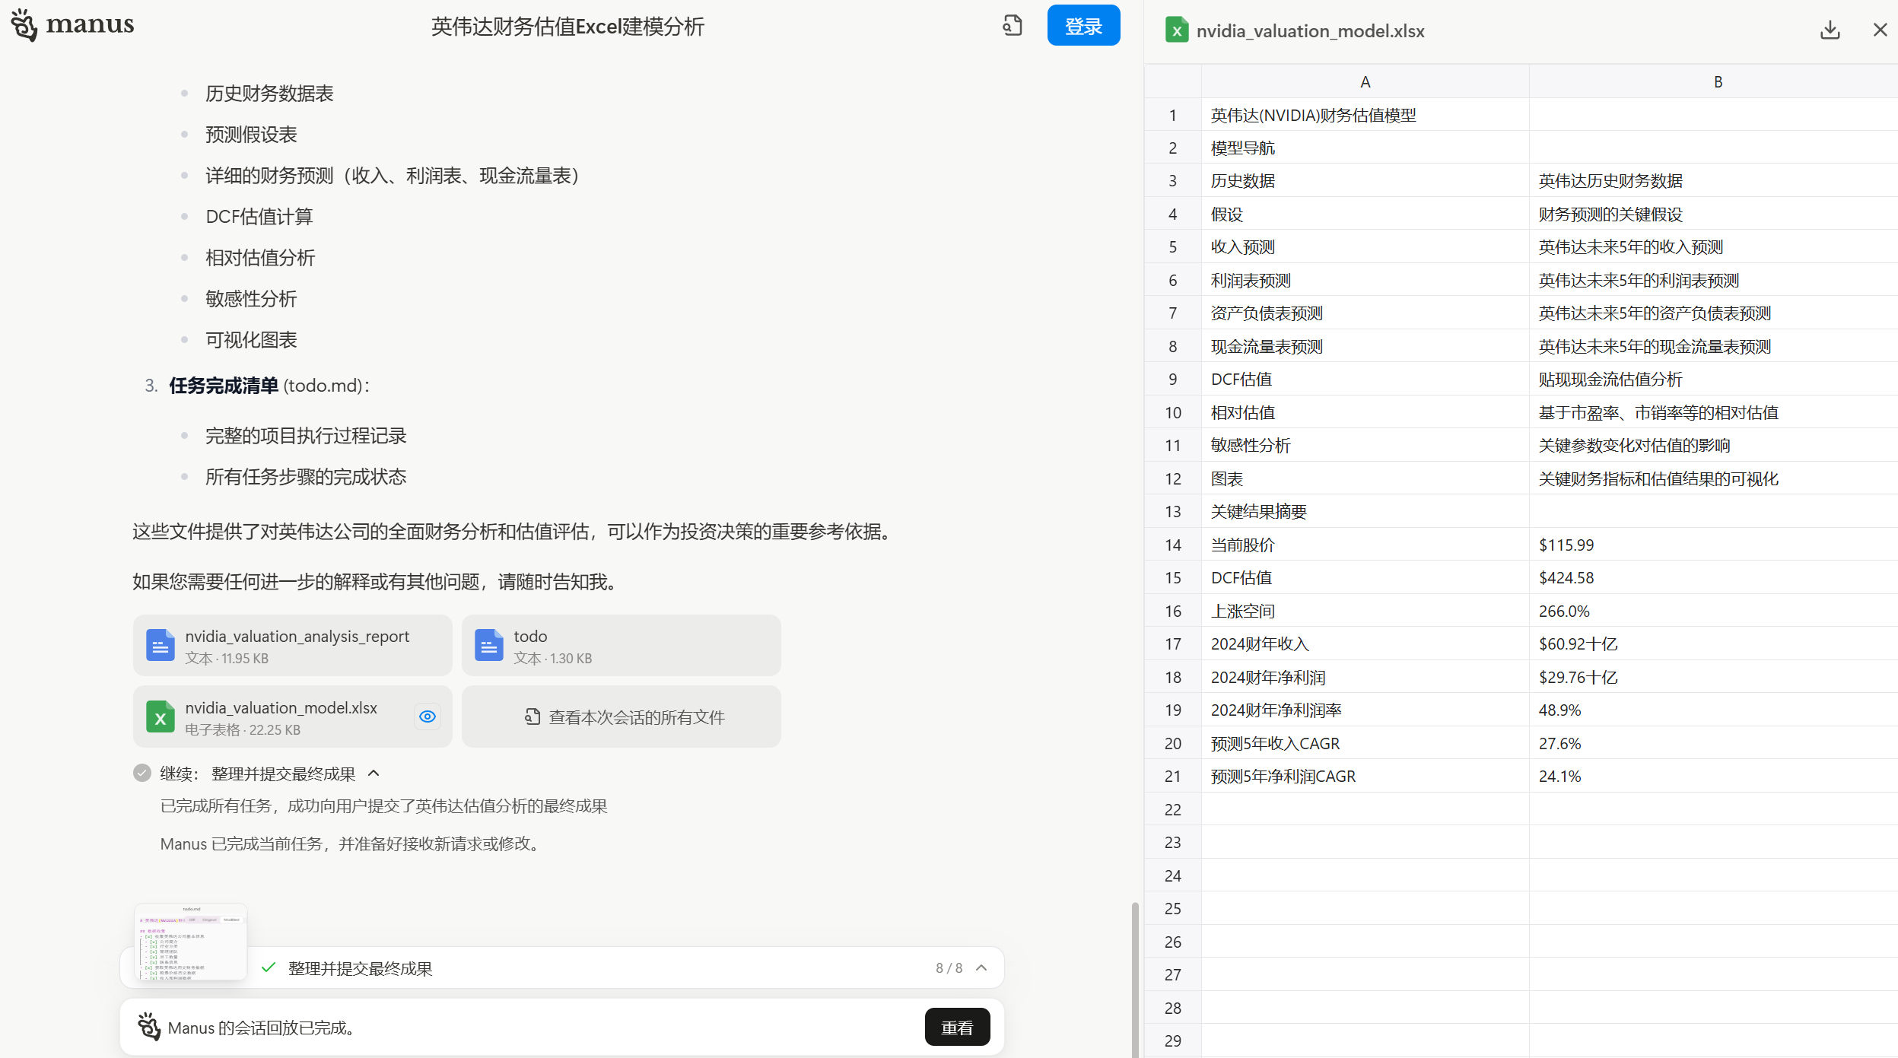Click the Manus icon in replay bar
The image size is (1898, 1058).
148,1027
